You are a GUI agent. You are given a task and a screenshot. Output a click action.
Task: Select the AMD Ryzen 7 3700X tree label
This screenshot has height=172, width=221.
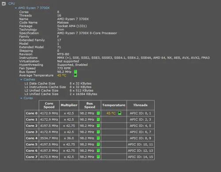pyautogui.click(x=34, y=8)
